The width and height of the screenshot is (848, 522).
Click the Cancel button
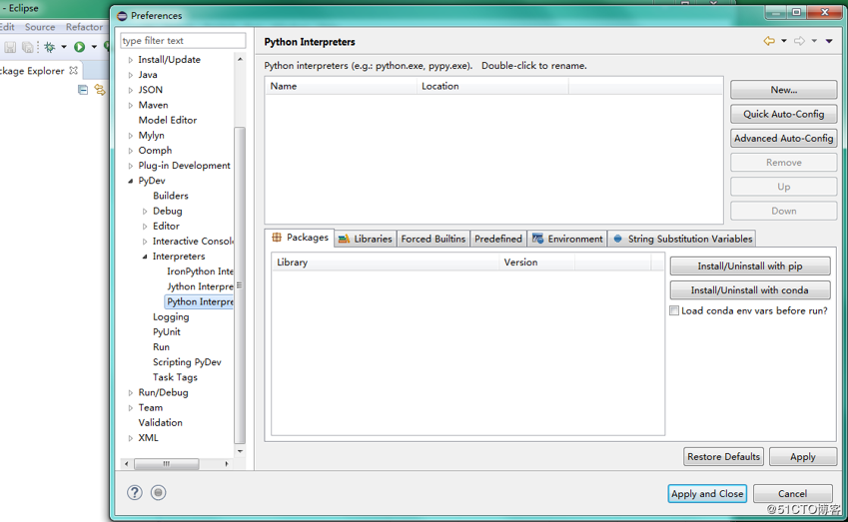(792, 493)
